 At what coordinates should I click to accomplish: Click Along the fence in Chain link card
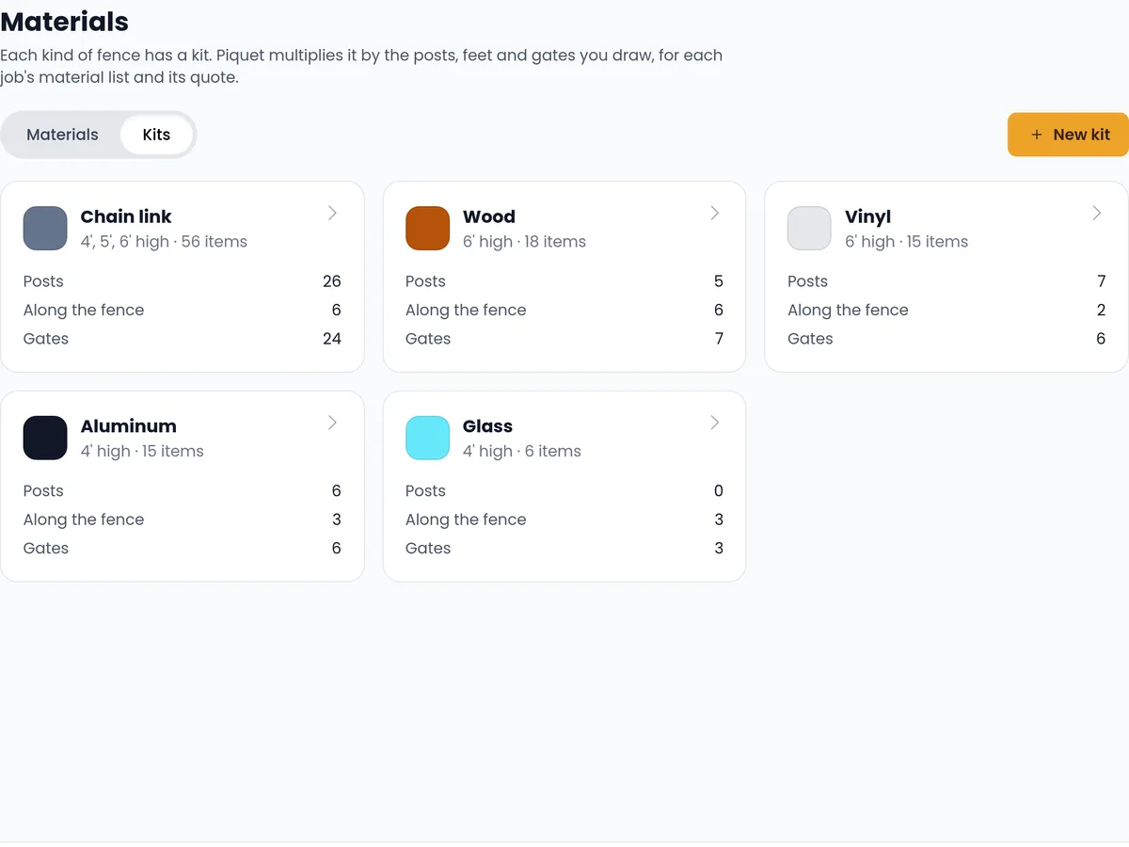pyautogui.click(x=84, y=311)
